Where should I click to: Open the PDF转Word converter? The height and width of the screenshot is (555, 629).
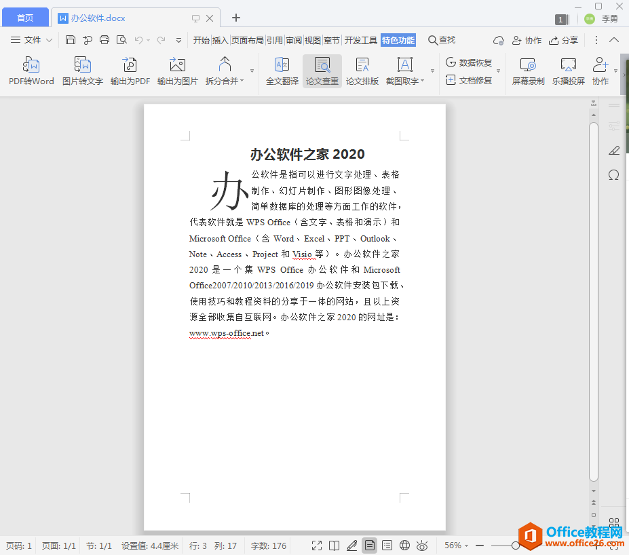(x=31, y=71)
